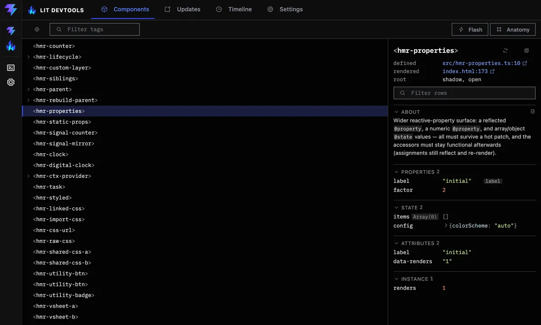Click the renders instance value 1
This screenshot has height=325, width=541.
[444, 288]
